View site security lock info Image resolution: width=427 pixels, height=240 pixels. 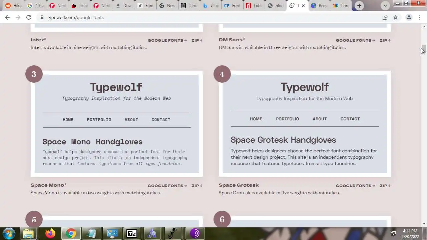coord(42,17)
